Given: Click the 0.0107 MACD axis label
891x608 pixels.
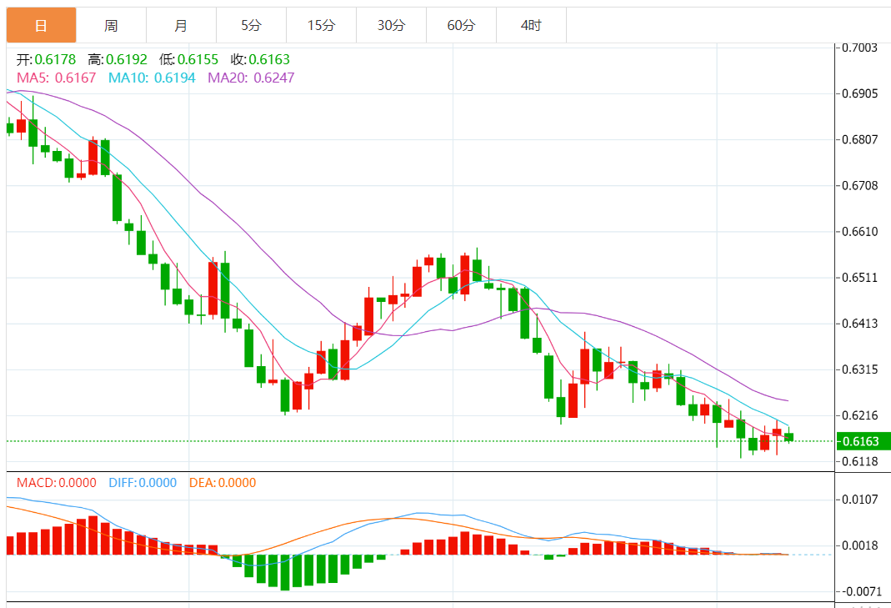Looking at the screenshot, I should click(x=859, y=500).
